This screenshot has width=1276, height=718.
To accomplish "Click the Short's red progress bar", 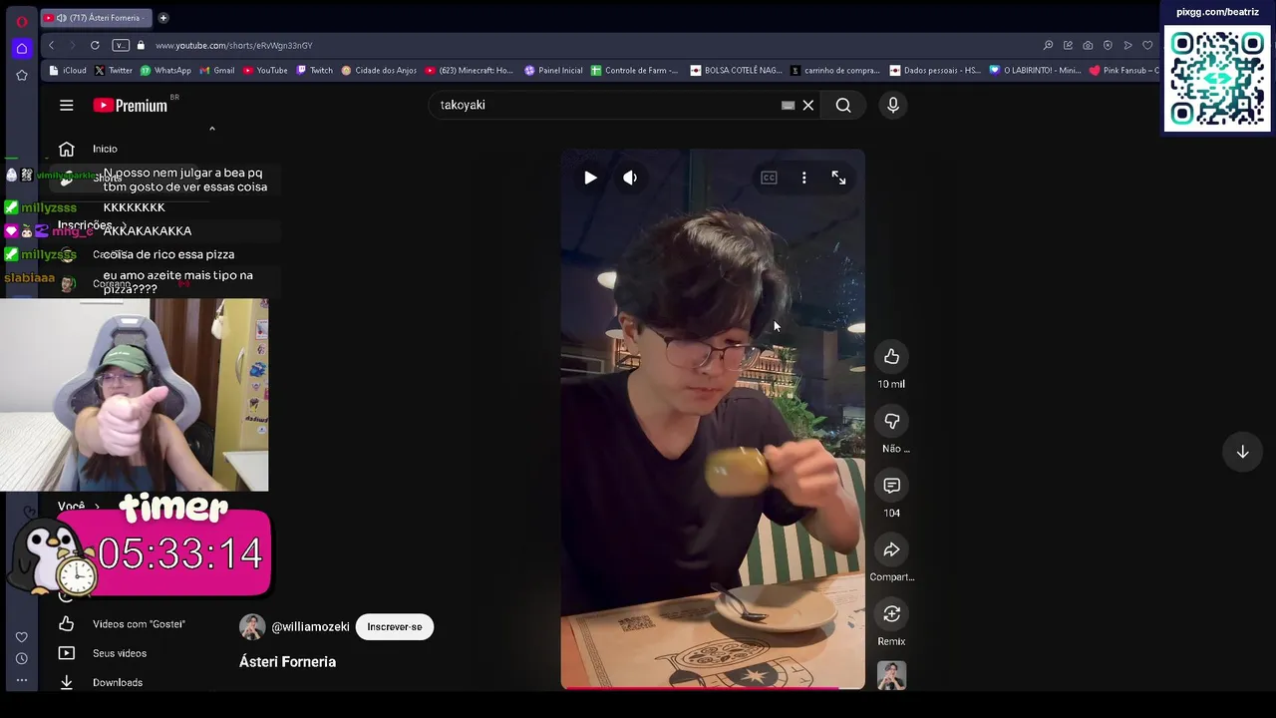I will (713, 687).
